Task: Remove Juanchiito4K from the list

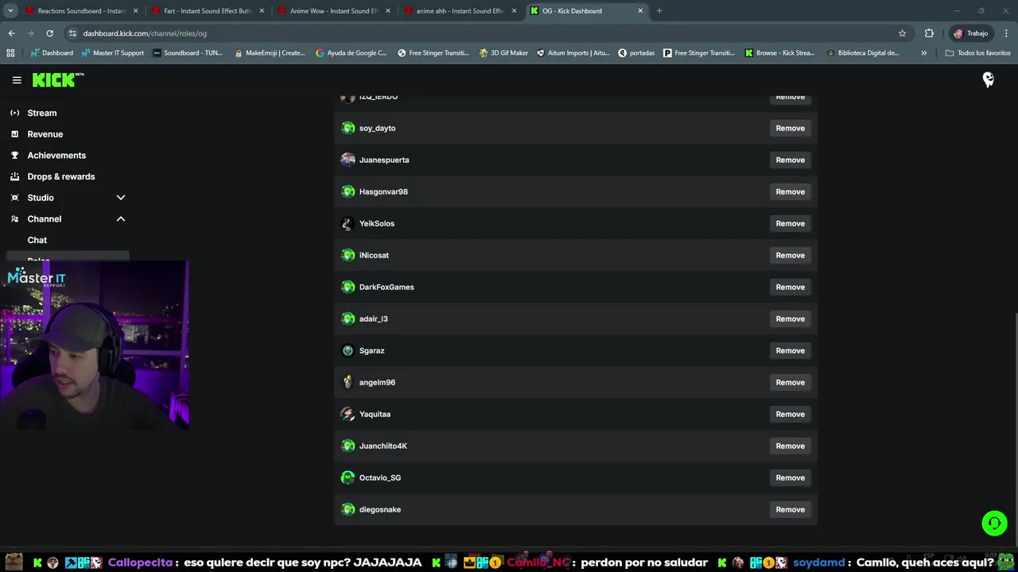Action: coord(790,446)
